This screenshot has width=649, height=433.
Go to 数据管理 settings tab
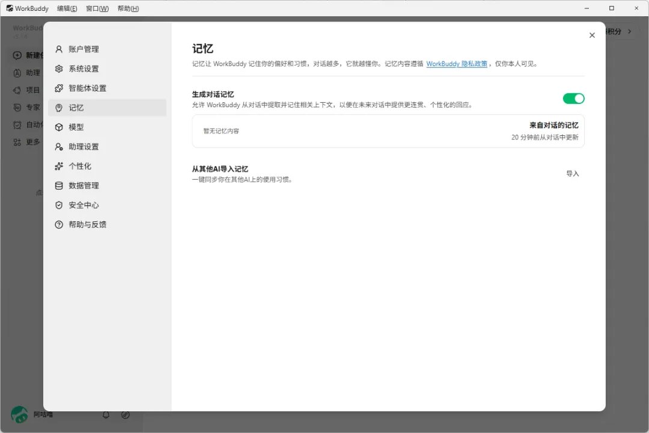click(x=107, y=186)
